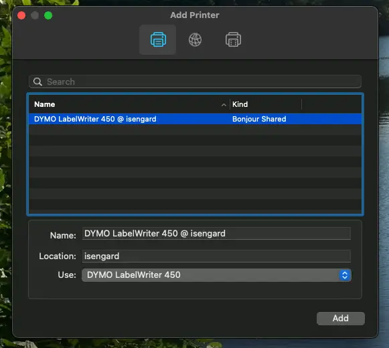389x348 pixels.
Task: Open the Windows printer tab icon
Action: click(x=233, y=39)
